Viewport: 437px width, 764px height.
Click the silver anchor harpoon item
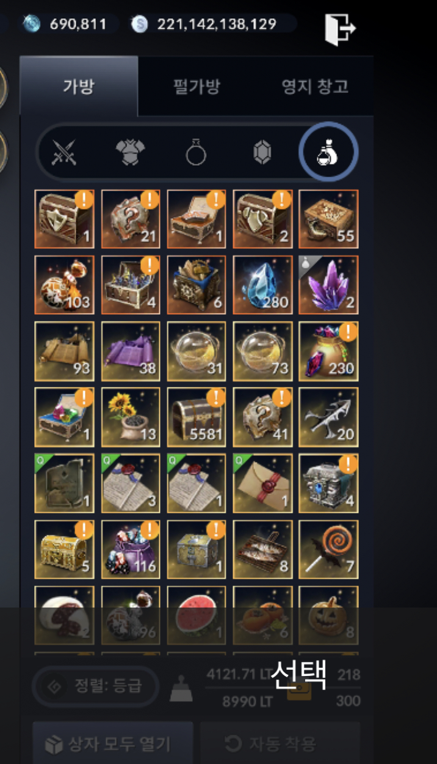pyautogui.click(x=328, y=417)
